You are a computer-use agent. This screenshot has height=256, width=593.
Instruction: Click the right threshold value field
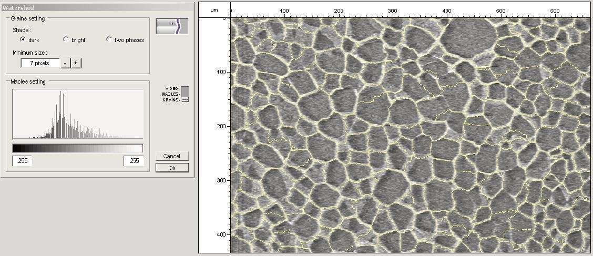[x=134, y=161]
